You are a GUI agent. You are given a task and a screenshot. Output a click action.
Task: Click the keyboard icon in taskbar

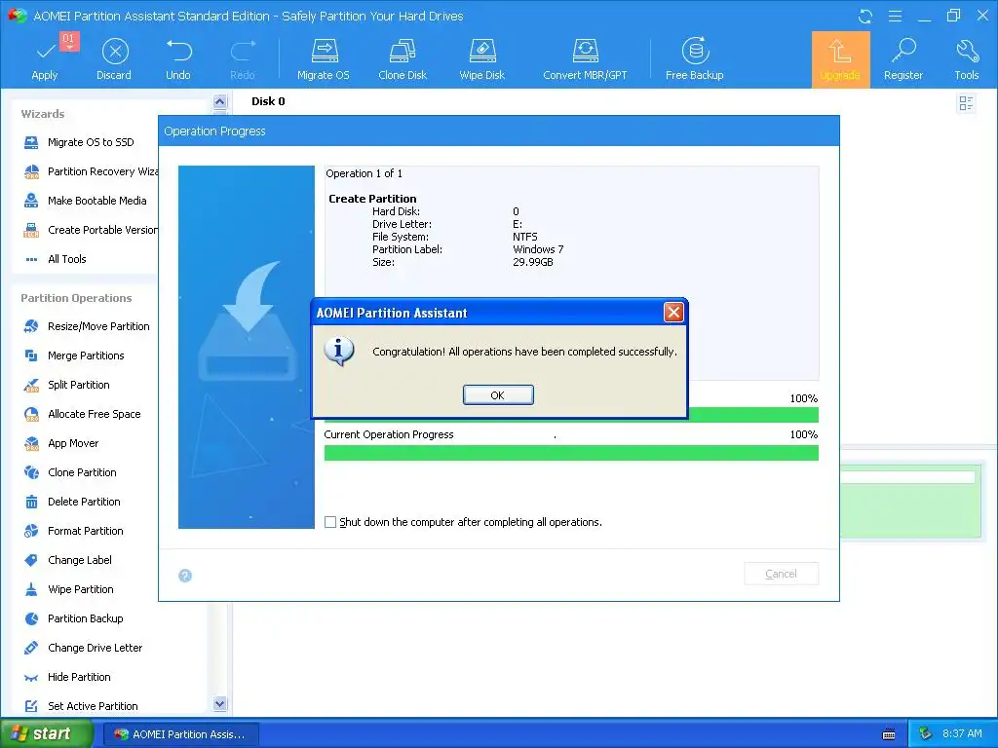[889, 734]
